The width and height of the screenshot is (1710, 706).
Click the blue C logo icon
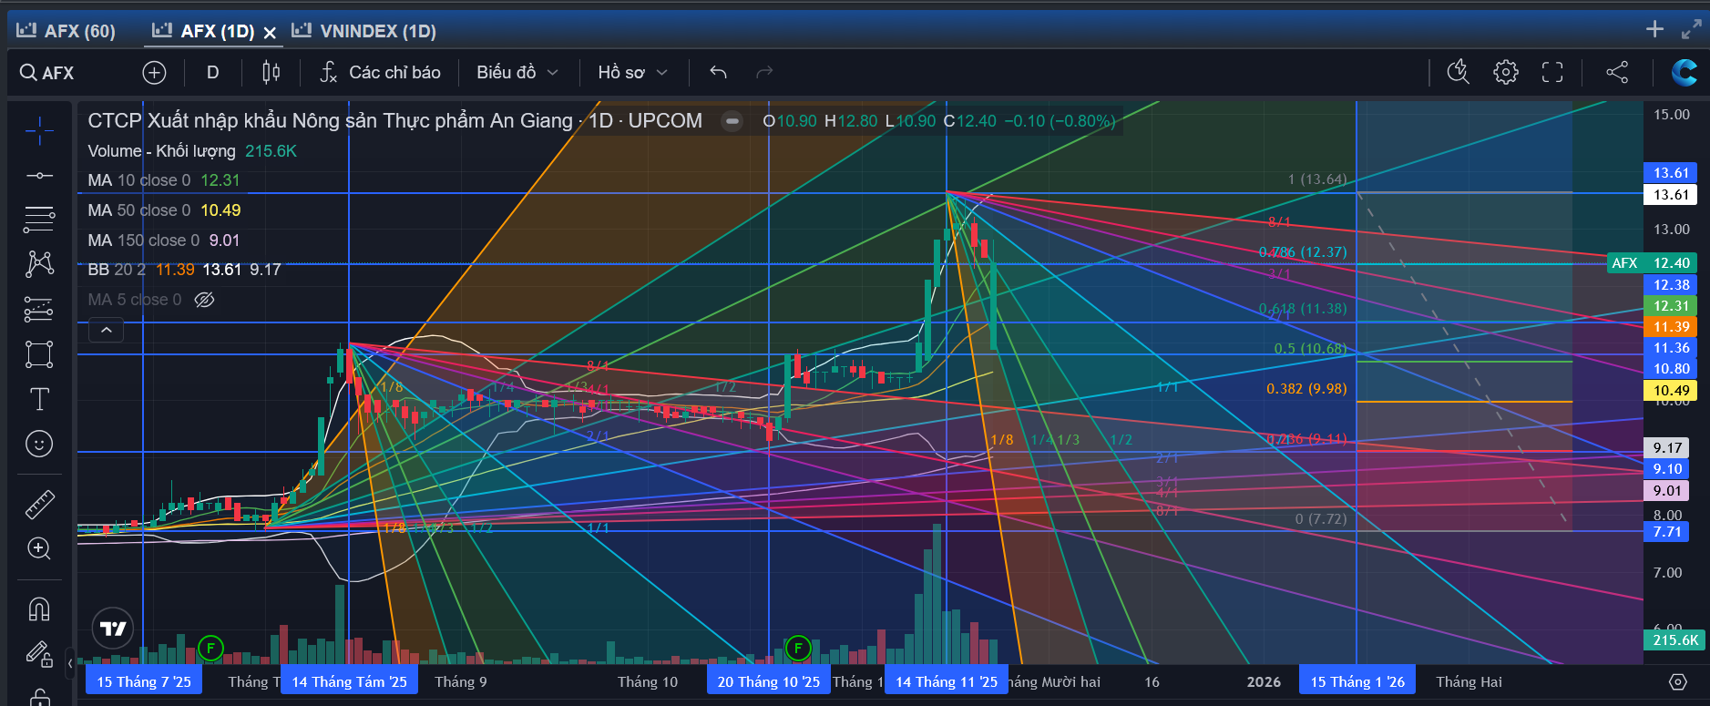tap(1684, 72)
